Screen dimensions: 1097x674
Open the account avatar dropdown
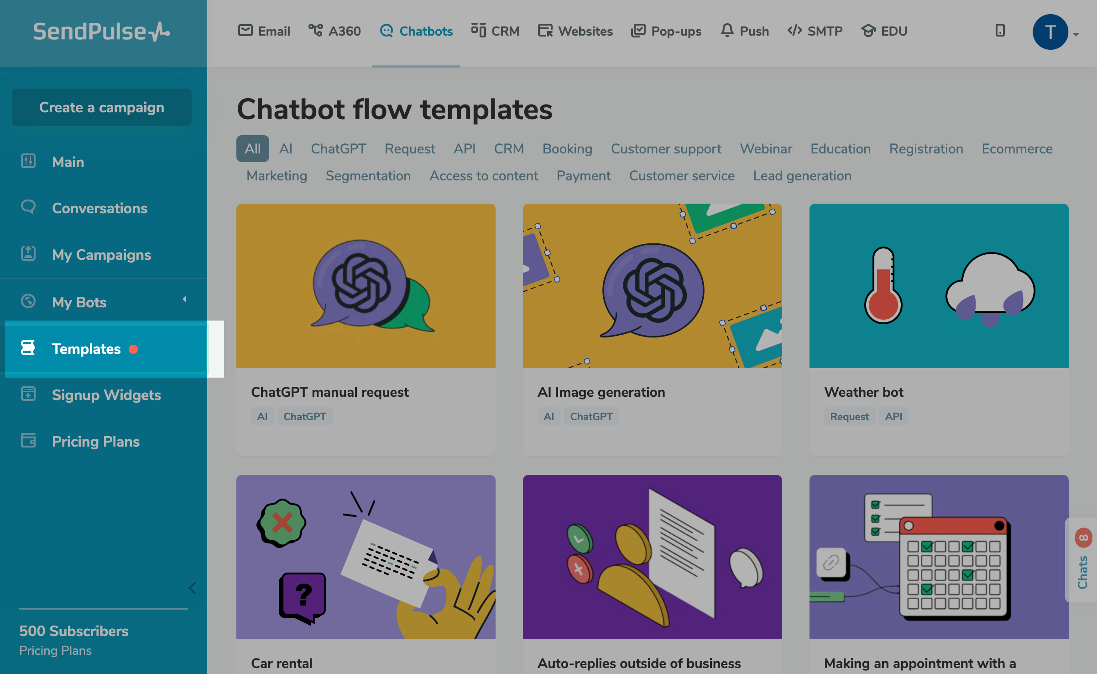(x=1050, y=32)
